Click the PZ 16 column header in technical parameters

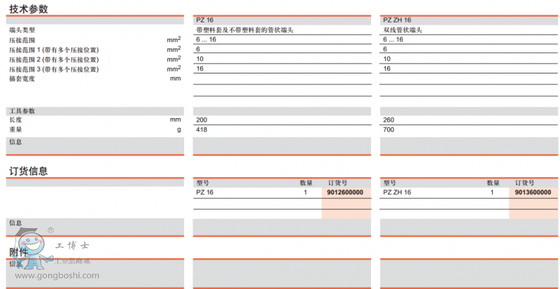[x=205, y=21]
